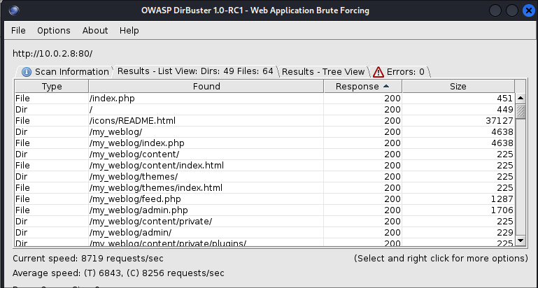Viewport: 538px width, 288px height.
Task: Open the Help menu
Action: pos(129,31)
